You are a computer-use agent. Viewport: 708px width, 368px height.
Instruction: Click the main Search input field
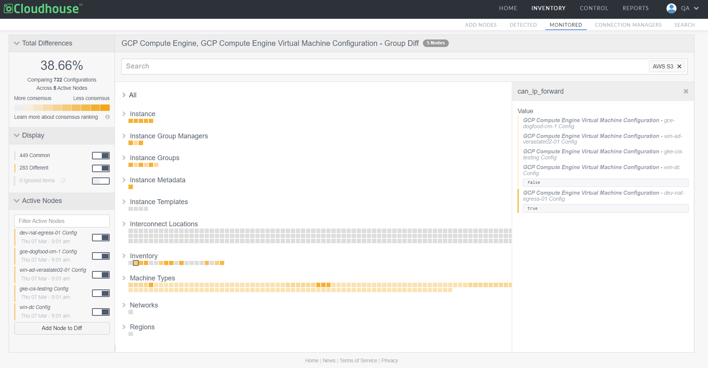tap(385, 67)
